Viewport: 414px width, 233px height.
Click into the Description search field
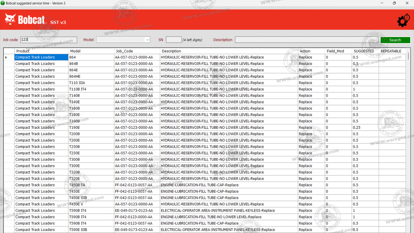[x=306, y=40]
